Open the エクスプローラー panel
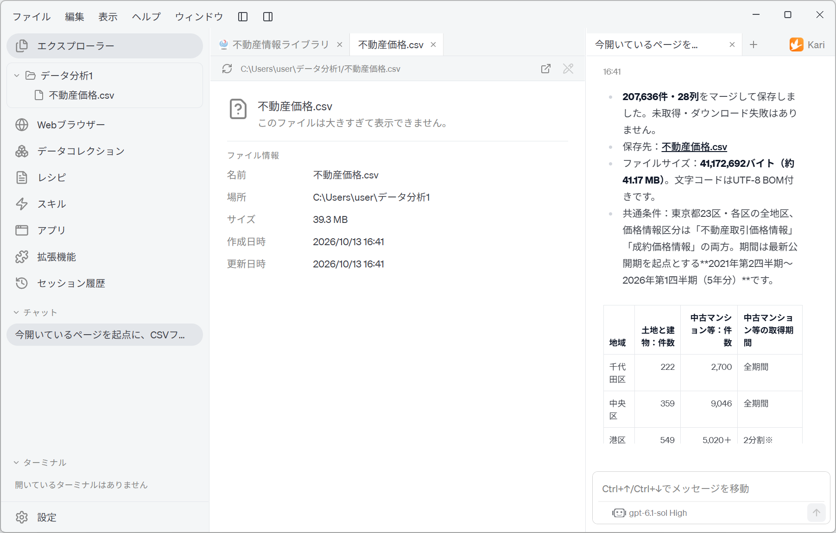The image size is (836, 533). click(105, 46)
